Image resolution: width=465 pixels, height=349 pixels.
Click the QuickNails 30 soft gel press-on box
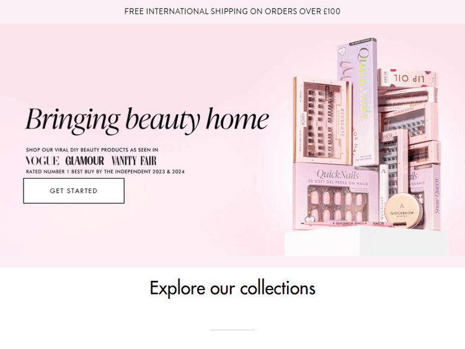pos(335,196)
